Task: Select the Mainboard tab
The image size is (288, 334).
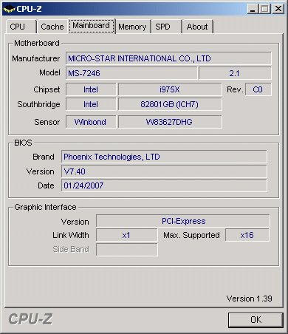Action: pos(92,26)
